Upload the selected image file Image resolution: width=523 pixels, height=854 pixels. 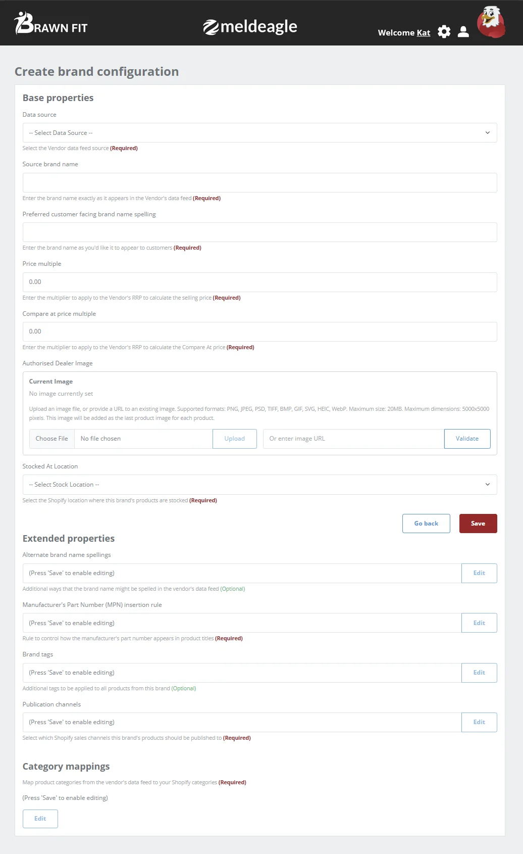[234, 439]
